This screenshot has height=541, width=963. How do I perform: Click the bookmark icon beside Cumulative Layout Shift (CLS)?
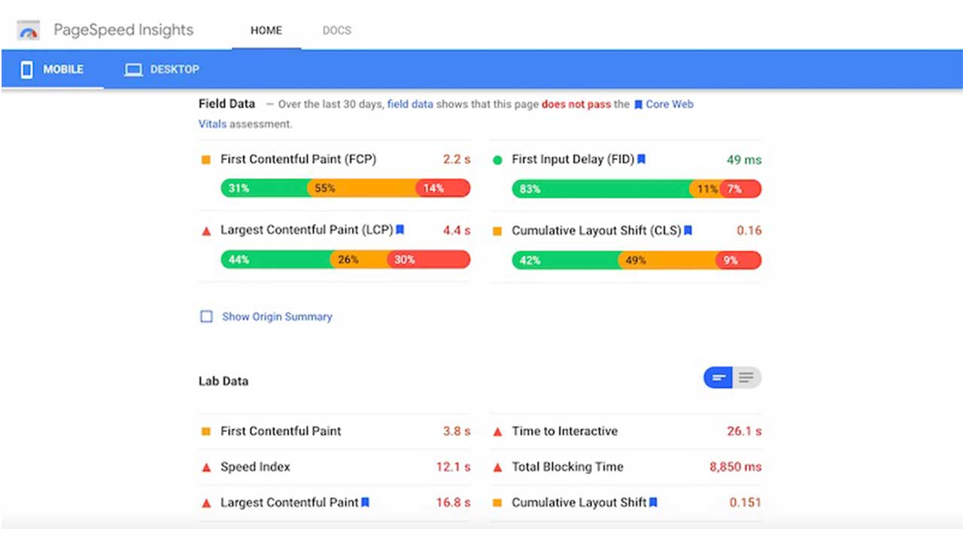688,231
